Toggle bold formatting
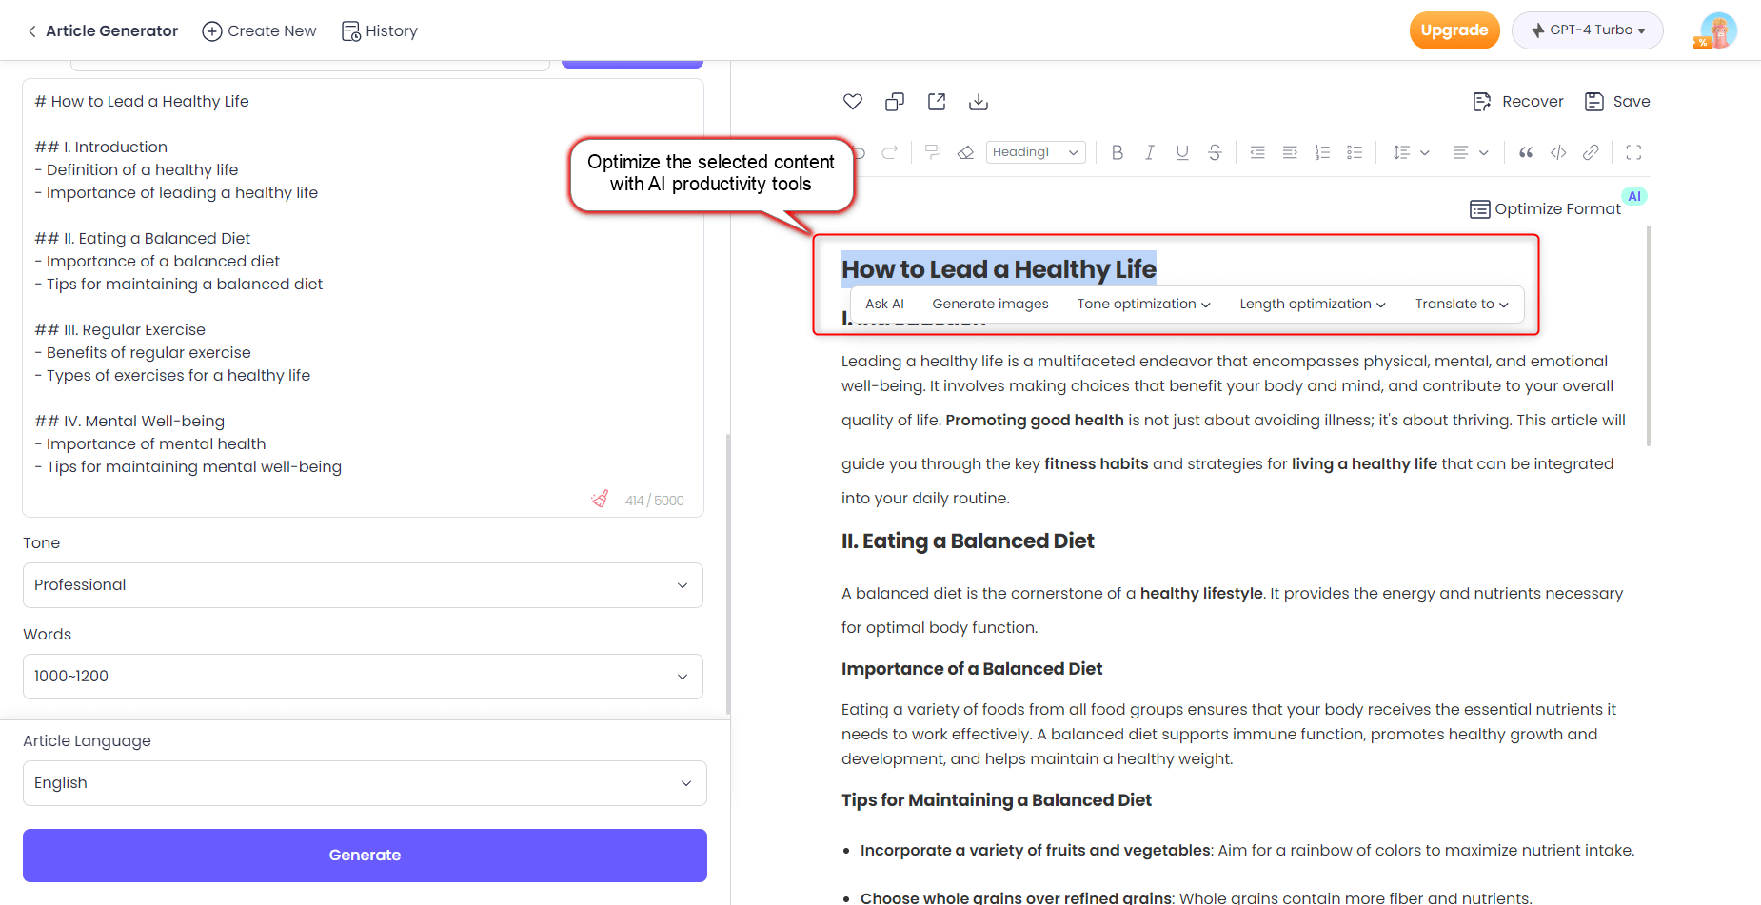Screen dimensions: 1761x905 tap(1118, 152)
